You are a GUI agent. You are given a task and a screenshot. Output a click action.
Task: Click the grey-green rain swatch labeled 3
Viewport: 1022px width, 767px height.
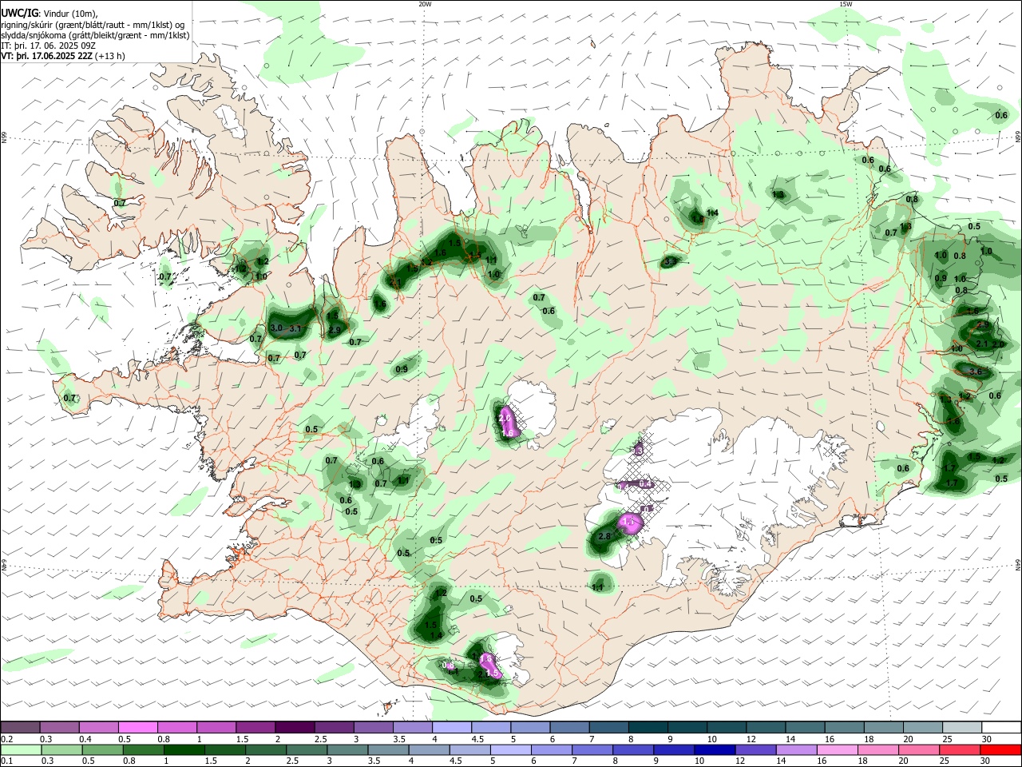click(x=347, y=750)
